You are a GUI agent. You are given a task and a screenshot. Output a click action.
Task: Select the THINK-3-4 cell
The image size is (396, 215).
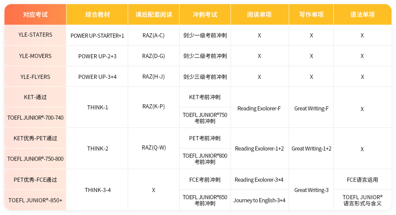[97, 190]
